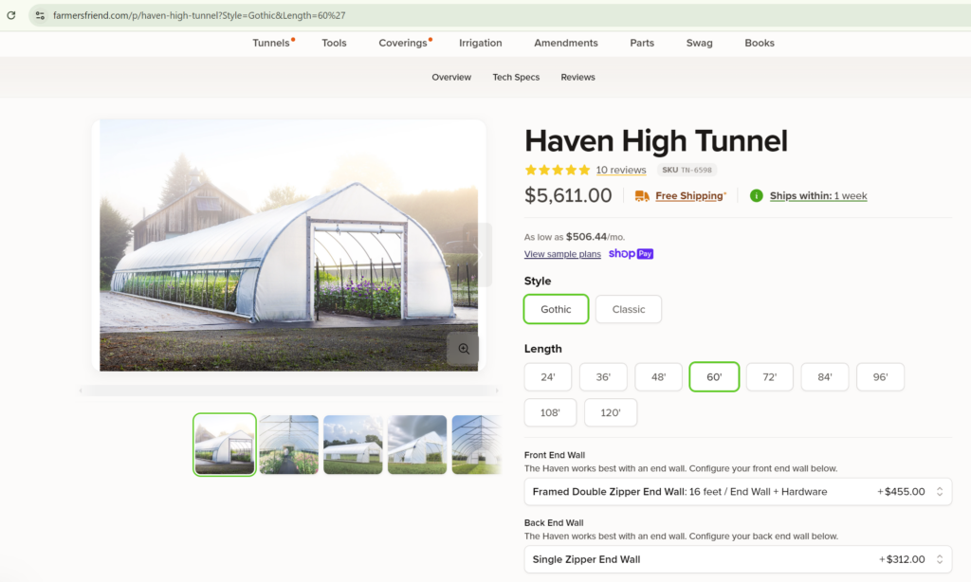Open the Tunnels navigation menu
This screenshot has width=971, height=582.
pos(271,43)
